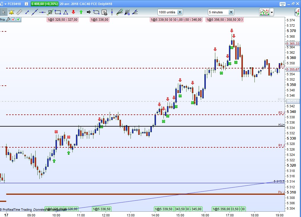301x217 pixels.
Task: Click the 5 343,83 price axis label
Action: tap(293, 101)
